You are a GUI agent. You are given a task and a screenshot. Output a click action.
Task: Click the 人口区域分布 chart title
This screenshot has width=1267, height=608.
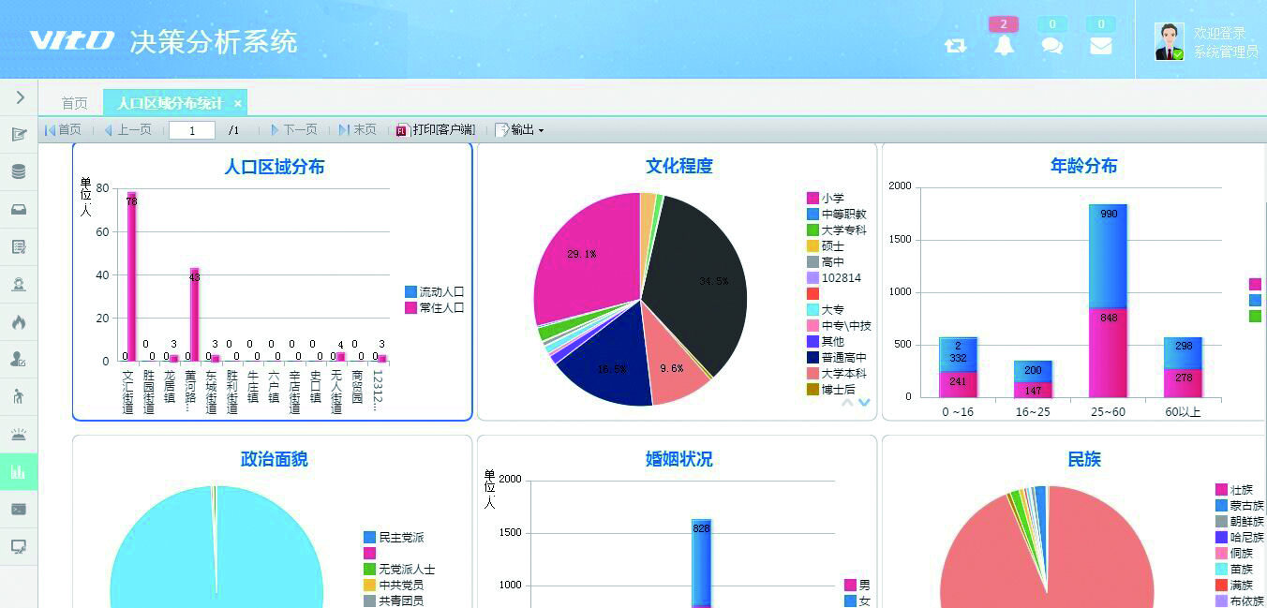point(275,168)
